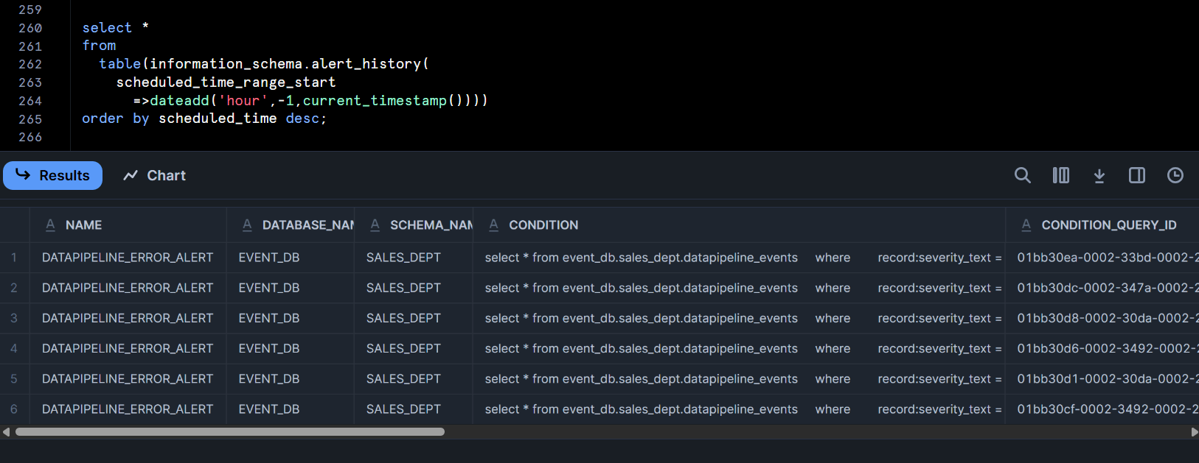Select DATAPIPELINE_ERROR_ALERT cell in row 4

tap(128, 348)
